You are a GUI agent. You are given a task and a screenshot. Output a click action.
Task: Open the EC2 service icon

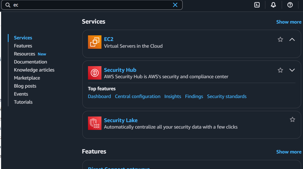(x=95, y=42)
